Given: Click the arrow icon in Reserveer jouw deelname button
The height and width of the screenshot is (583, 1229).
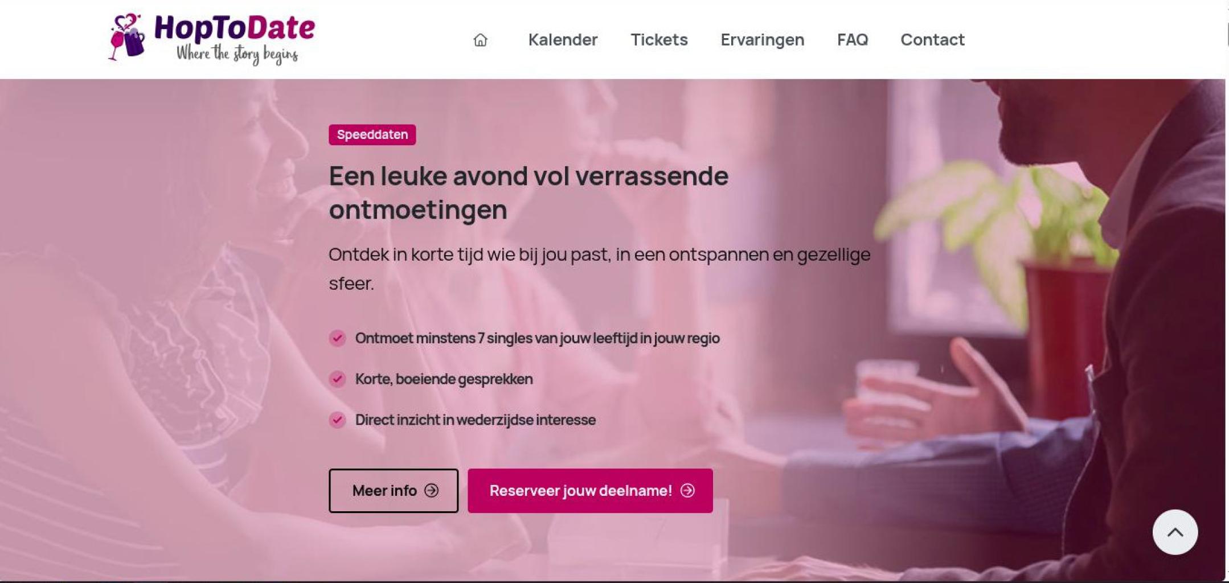Looking at the screenshot, I should 687,490.
